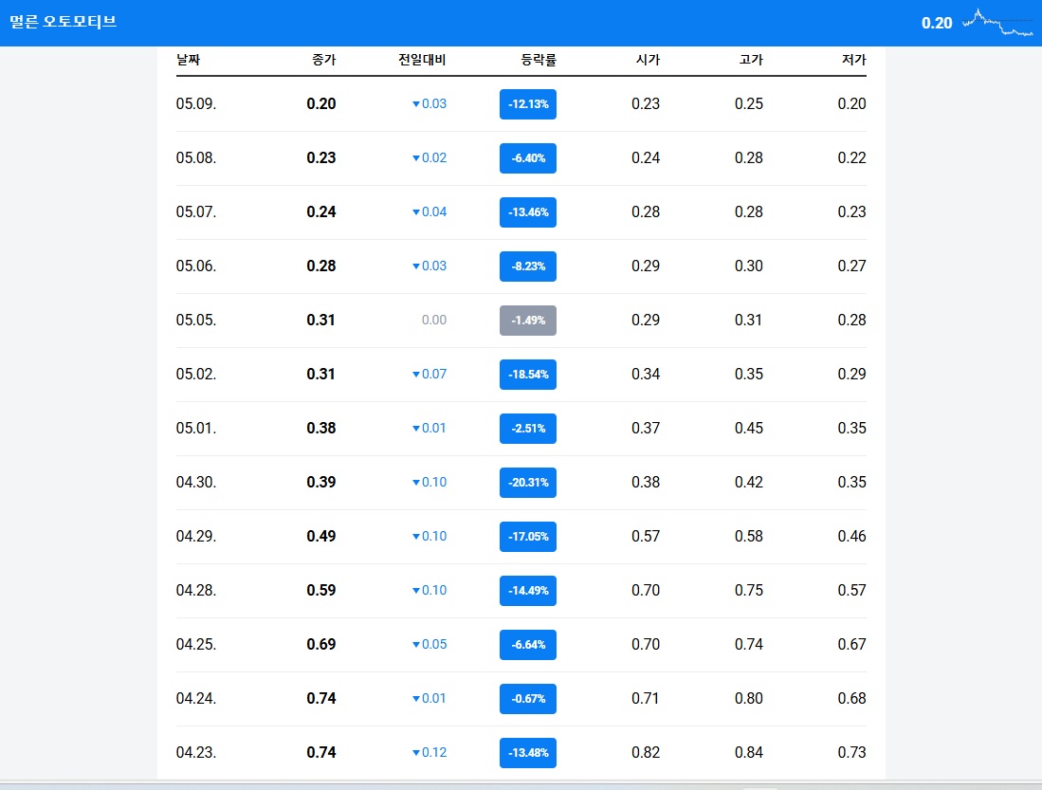The width and height of the screenshot is (1042, 790).
Task: Click opening price 0.82 for 04.23.
Action: click(x=646, y=753)
